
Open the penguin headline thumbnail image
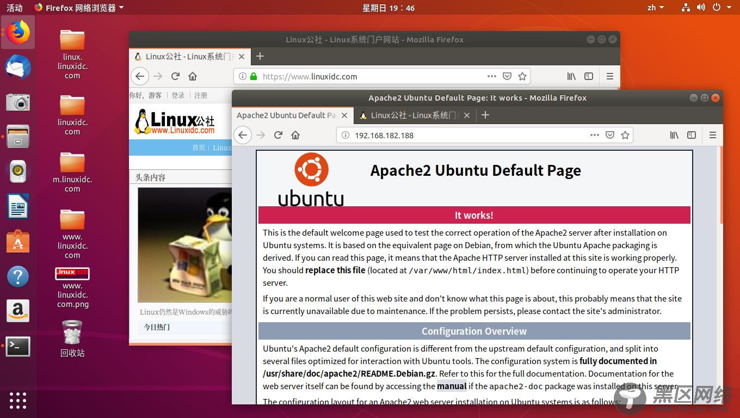tap(185, 245)
